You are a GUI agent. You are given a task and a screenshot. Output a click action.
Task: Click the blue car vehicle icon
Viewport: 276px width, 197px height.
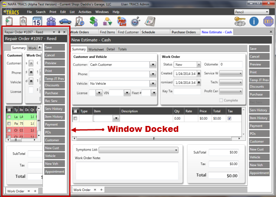pos(65,21)
